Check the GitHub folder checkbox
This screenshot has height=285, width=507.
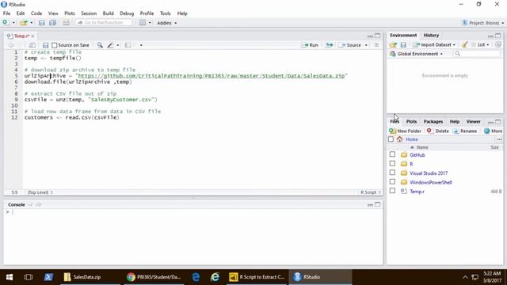click(x=392, y=154)
